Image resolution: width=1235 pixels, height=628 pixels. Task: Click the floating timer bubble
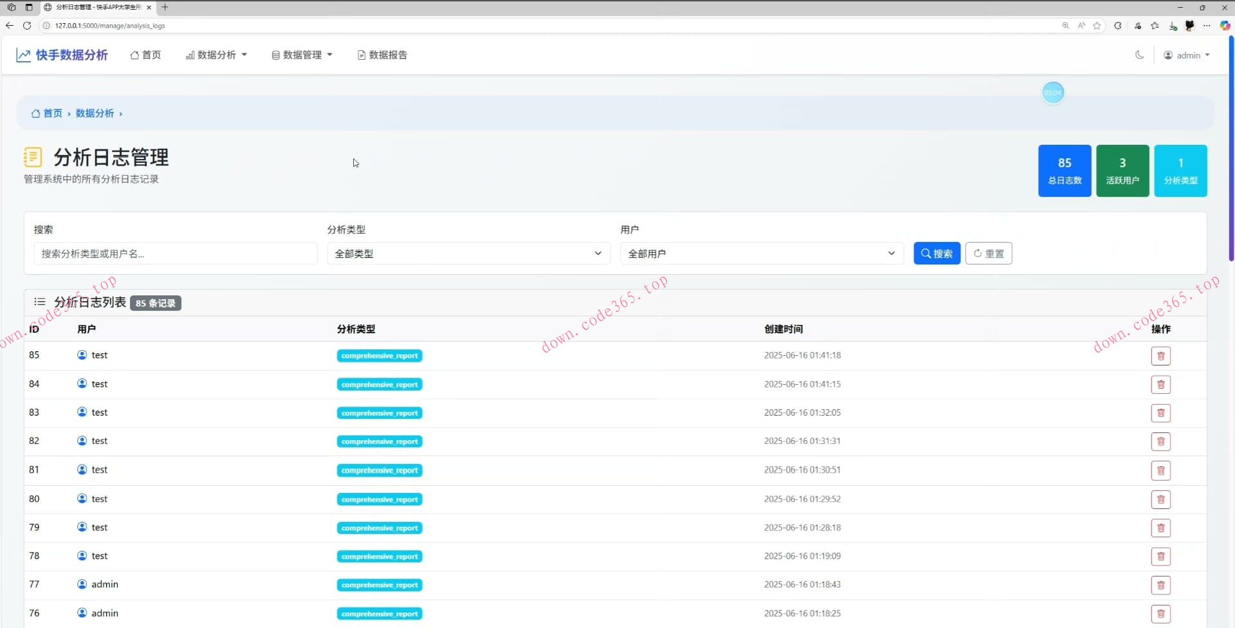tap(1052, 93)
